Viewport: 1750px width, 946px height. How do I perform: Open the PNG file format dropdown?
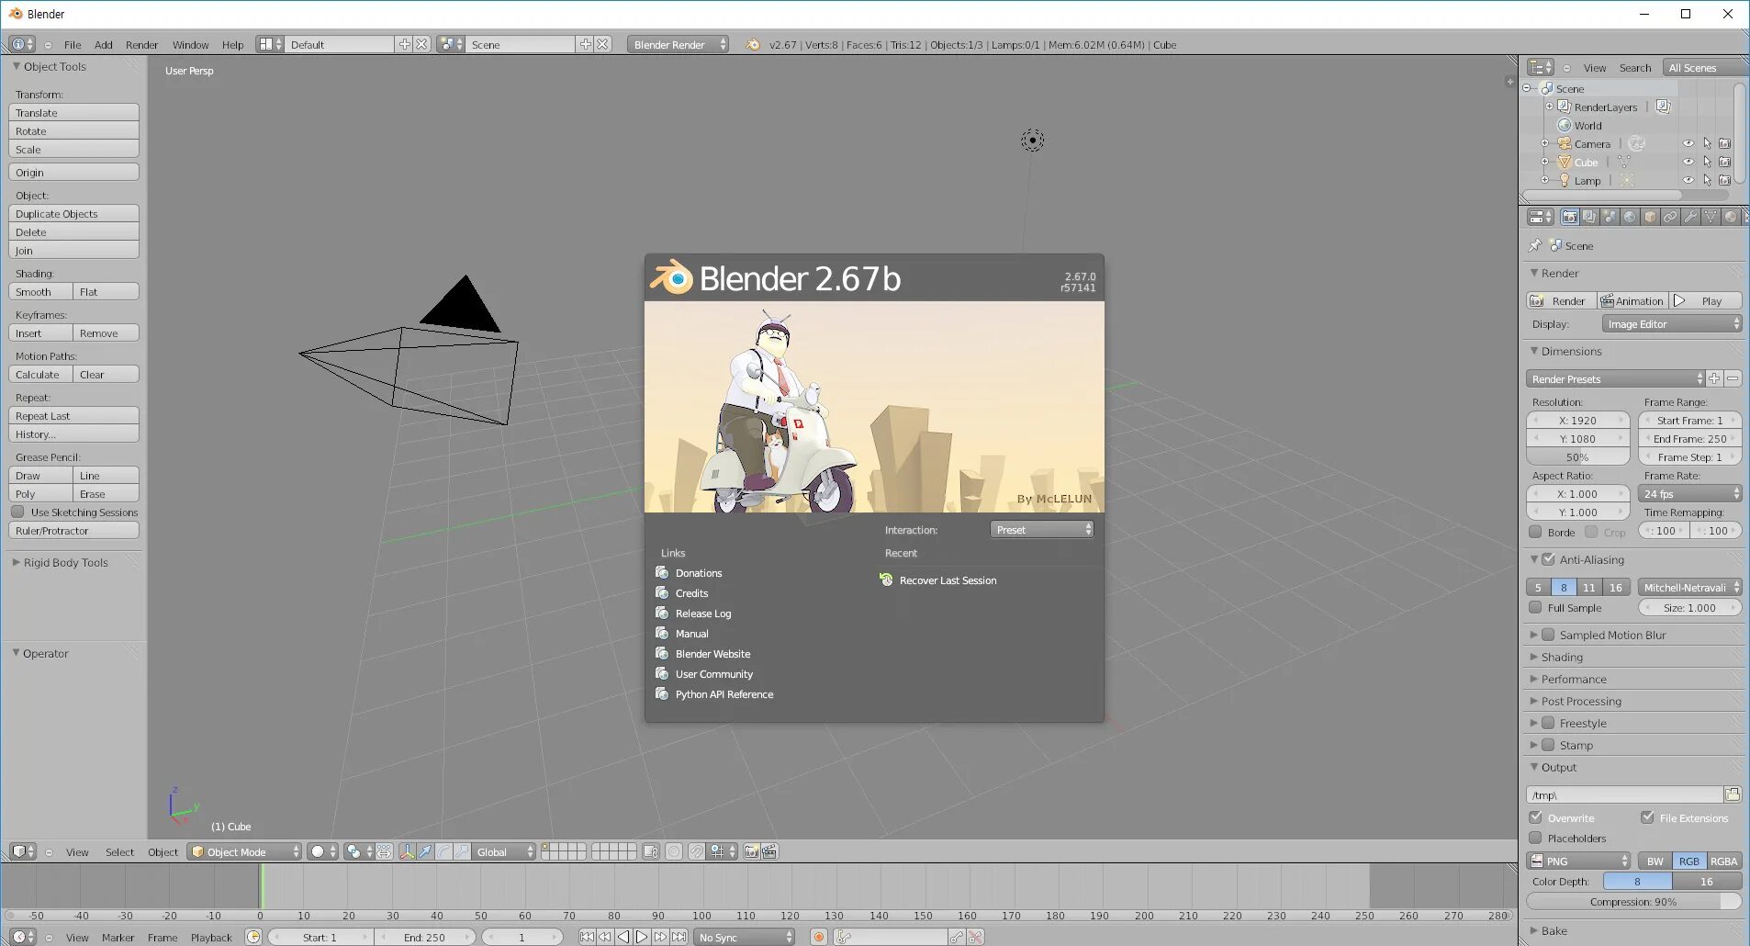(1578, 862)
